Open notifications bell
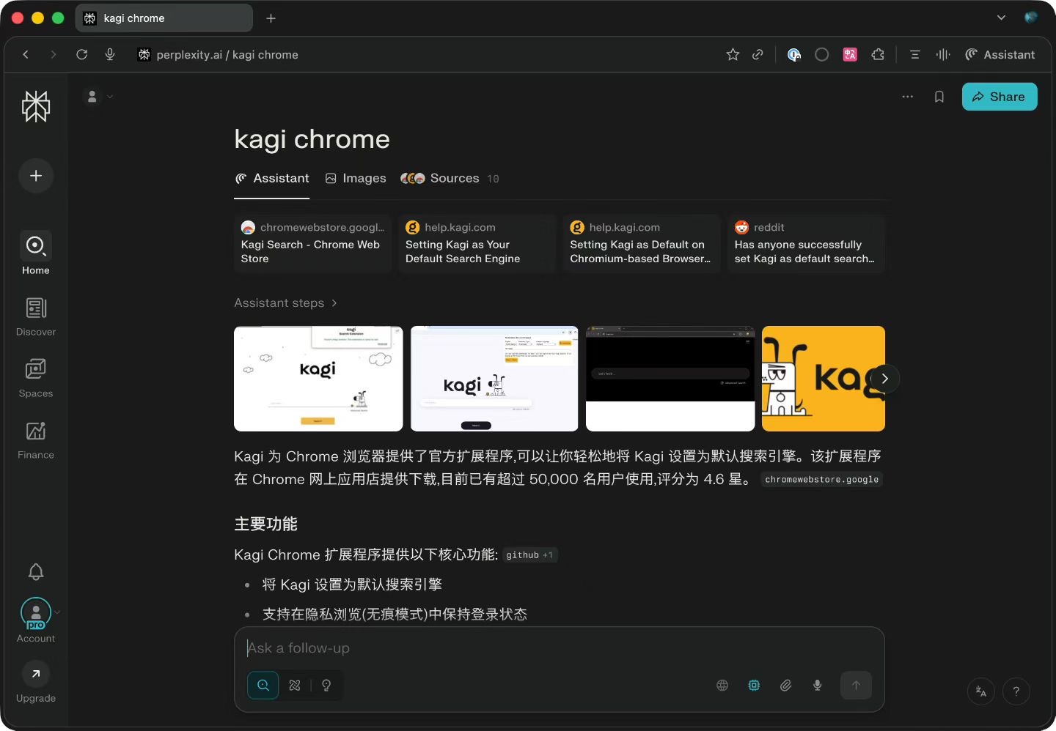1056x731 pixels. [36, 571]
